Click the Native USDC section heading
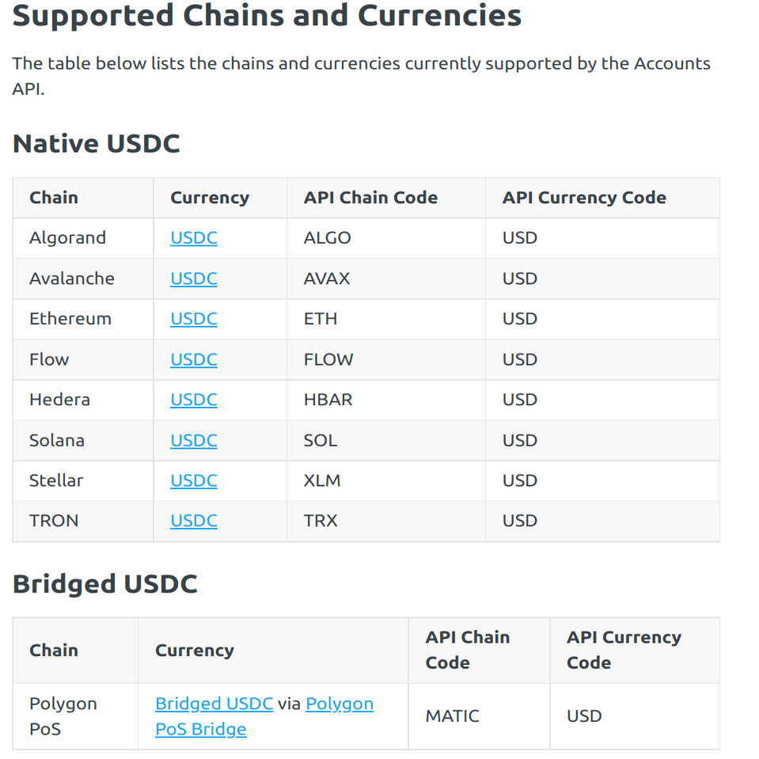759x759 pixels. (97, 144)
